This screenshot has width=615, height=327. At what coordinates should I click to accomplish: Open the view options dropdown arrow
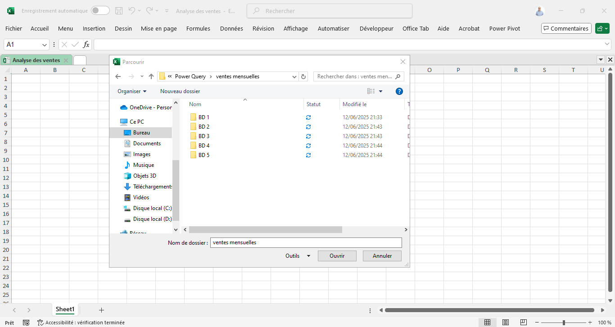[380, 91]
